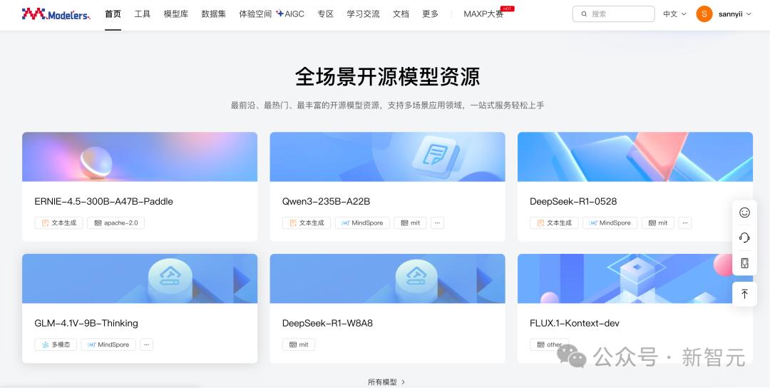Screen dimensions: 770x388
Task: Click other license tag on FLUX card
Action: click(549, 344)
